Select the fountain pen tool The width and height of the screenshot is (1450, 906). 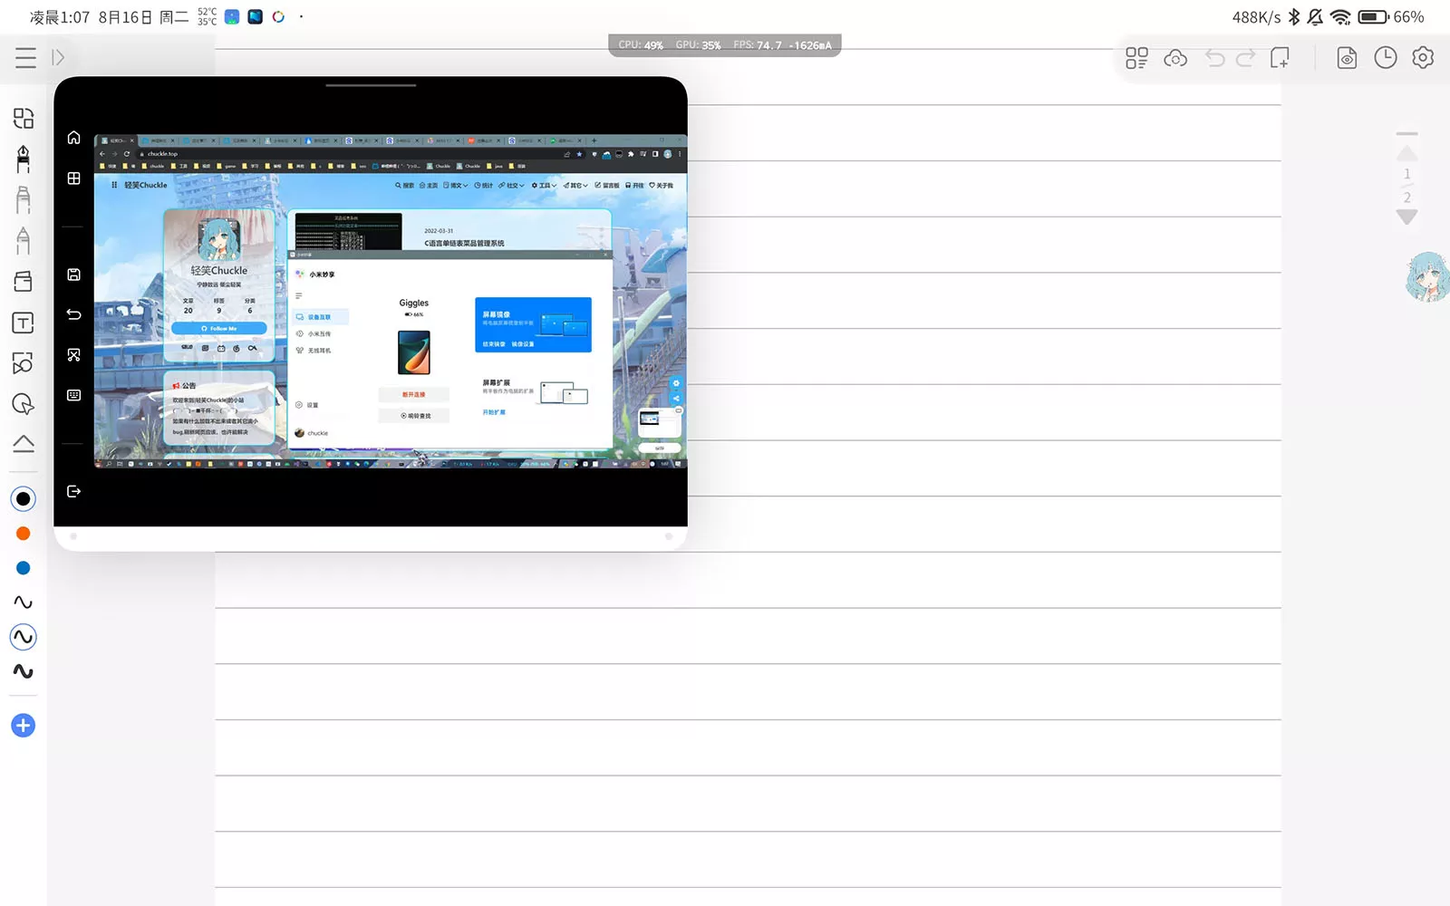pos(24,159)
